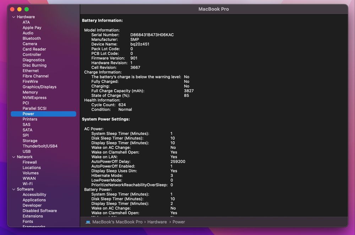Select Fibre Channel in the sidebar
This screenshot has width=355, height=235.
click(35, 76)
